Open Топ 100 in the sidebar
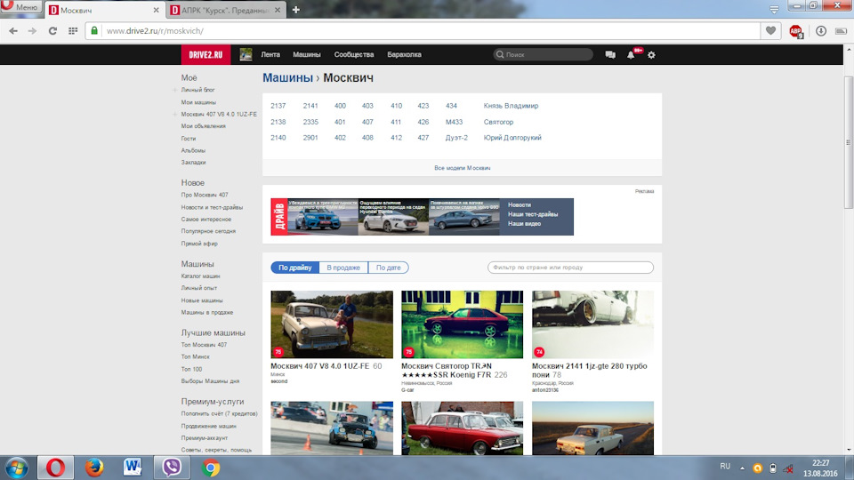The image size is (854, 480). pos(191,369)
